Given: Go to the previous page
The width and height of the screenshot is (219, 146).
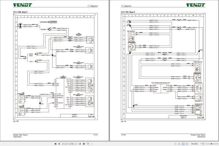Looking at the screenshot, I should pyautogui.click(x=59, y=144).
